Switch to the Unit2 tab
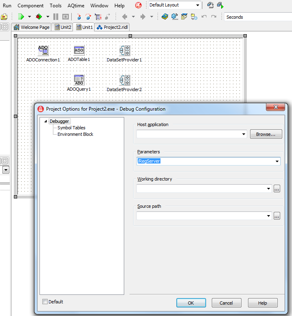 (x=63, y=27)
